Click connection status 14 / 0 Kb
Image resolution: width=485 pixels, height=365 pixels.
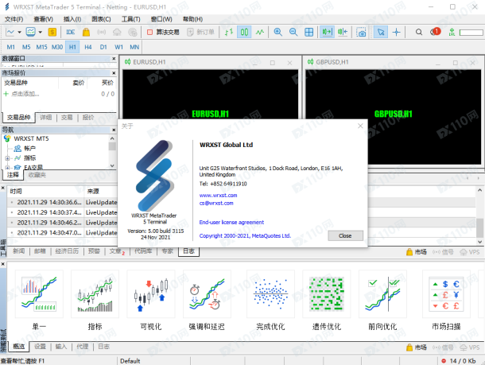(x=459, y=361)
